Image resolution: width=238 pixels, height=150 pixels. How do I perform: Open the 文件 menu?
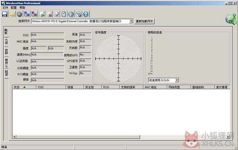tap(5, 8)
